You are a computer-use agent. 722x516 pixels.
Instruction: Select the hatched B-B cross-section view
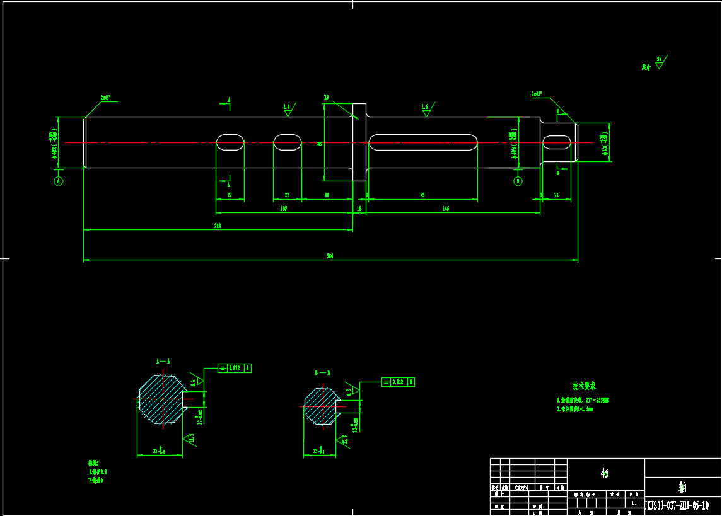322,406
